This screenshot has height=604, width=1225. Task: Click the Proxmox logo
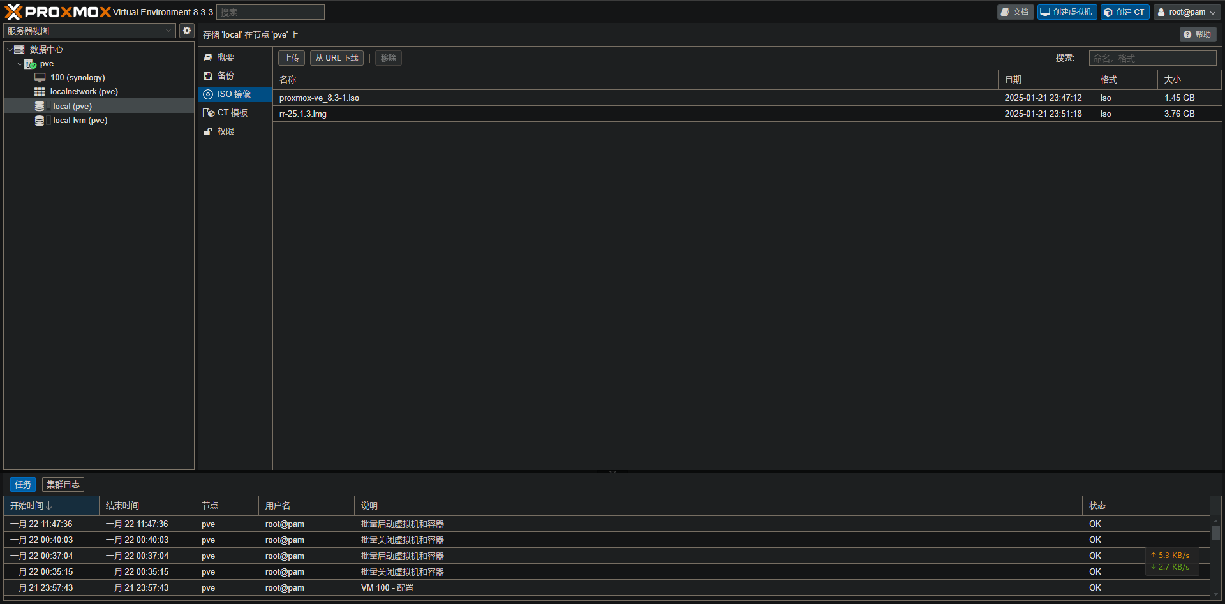pos(57,11)
